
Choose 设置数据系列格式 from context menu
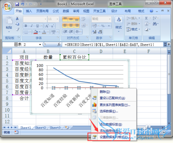114,137
